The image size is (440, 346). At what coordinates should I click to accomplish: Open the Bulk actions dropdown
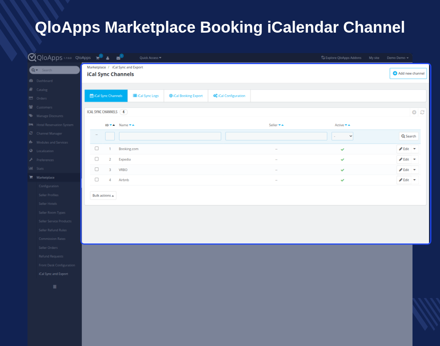click(x=103, y=195)
